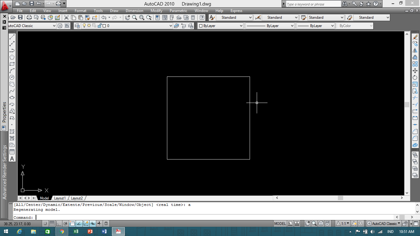
Task: Open the Layer Properties Manager
Action: pyautogui.click(x=77, y=26)
